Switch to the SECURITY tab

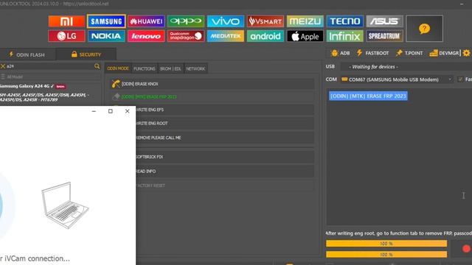(x=86, y=54)
